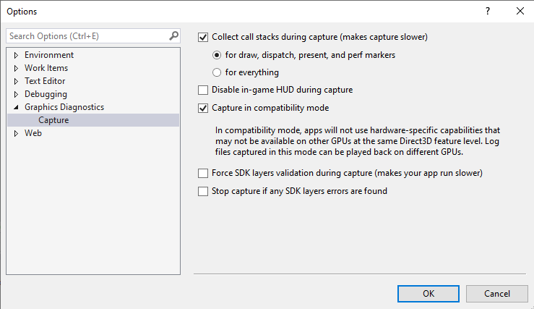Image resolution: width=534 pixels, height=309 pixels.
Task: Enable Disable in-game HUD during capture
Action: (203, 90)
